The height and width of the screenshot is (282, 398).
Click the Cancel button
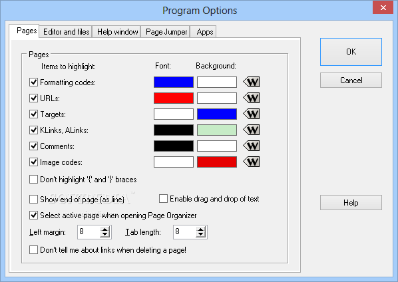coord(351,80)
